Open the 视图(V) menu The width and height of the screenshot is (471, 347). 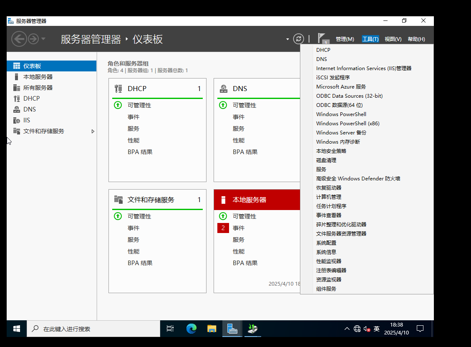(393, 39)
